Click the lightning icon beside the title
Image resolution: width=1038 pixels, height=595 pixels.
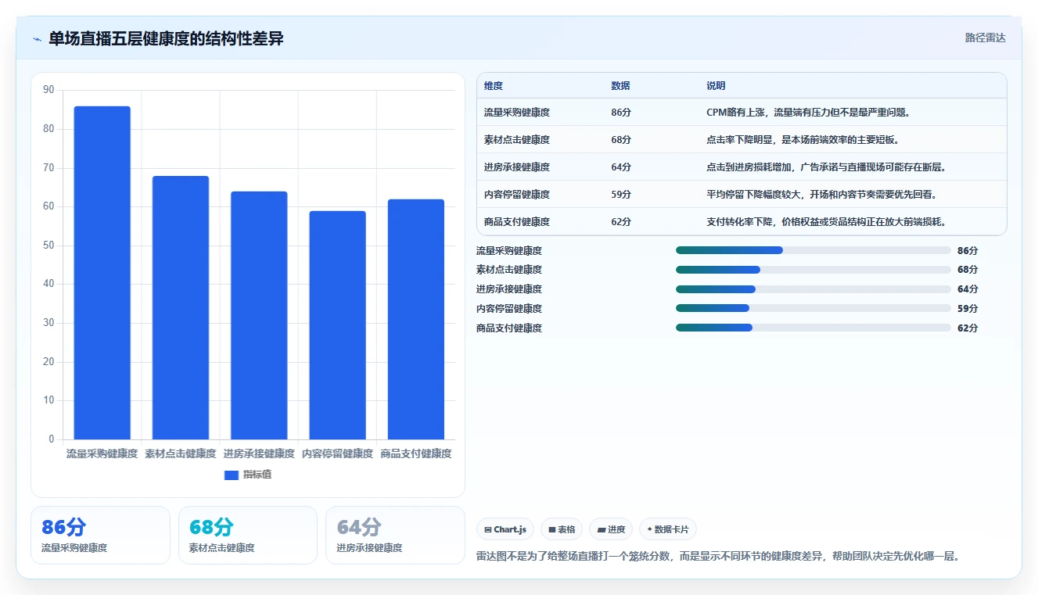coord(38,39)
